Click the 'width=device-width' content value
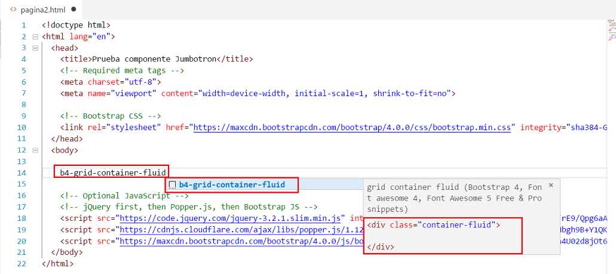This screenshot has width=616, height=274. [x=244, y=93]
